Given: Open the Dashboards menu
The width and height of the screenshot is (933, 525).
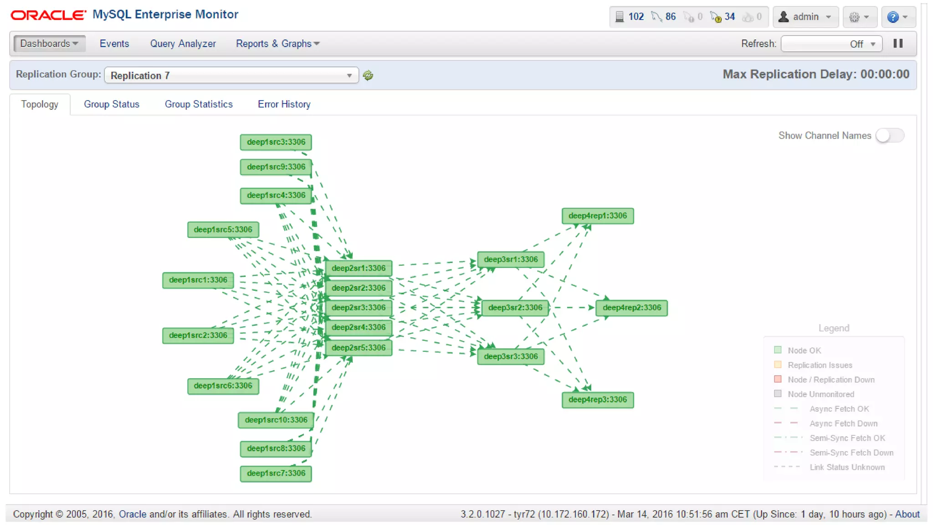Looking at the screenshot, I should coord(49,44).
